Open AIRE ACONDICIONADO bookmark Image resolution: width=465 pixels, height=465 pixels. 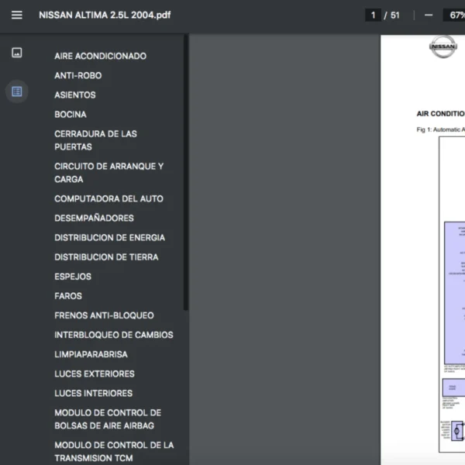click(100, 56)
